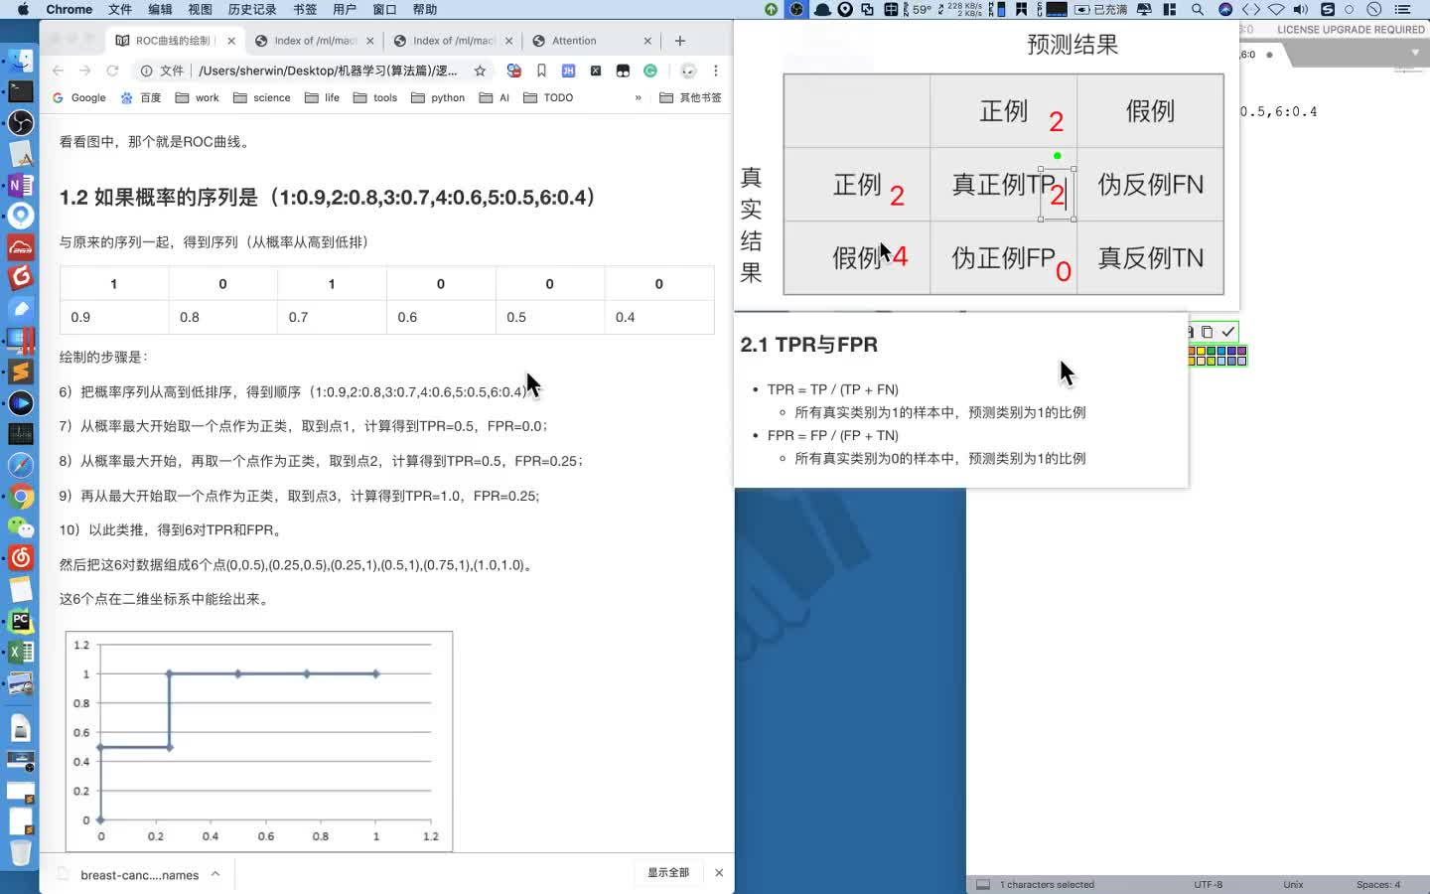
Task: Open Notification Center list icon
Action: (x=1403, y=9)
